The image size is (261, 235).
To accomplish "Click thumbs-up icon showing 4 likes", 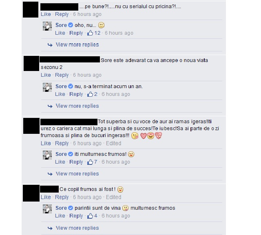I will (x=90, y=216).
